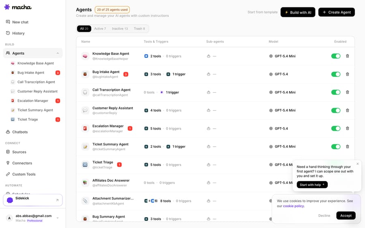This screenshot has height=228, width=365.
Task: Click the Name column header
Action: 86,41
